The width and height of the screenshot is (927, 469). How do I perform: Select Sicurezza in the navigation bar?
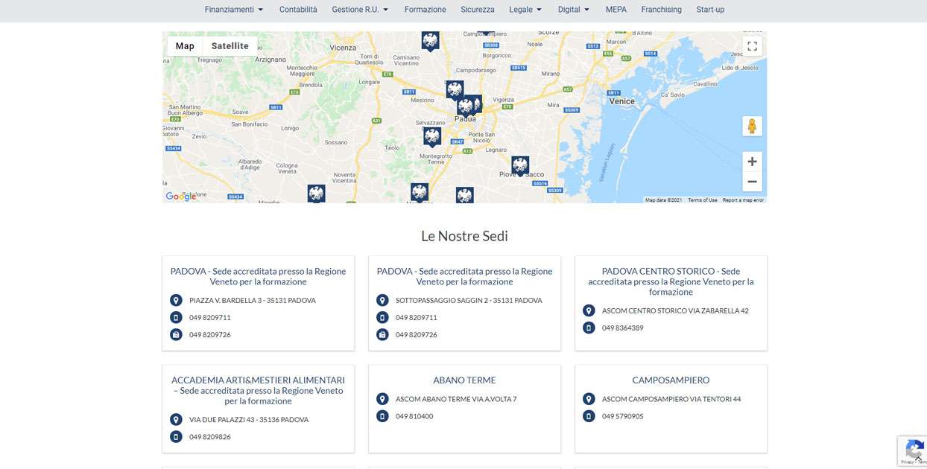[x=478, y=10]
